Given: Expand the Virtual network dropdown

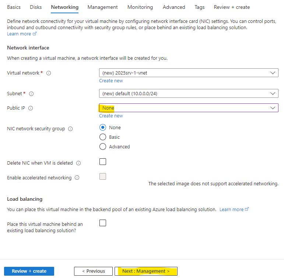Looking at the screenshot, I should pyautogui.click(x=189, y=73).
